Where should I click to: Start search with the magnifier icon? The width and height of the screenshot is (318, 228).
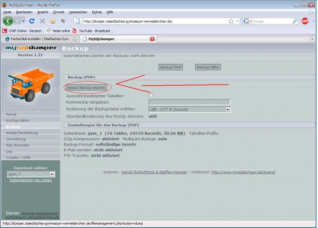click(295, 21)
